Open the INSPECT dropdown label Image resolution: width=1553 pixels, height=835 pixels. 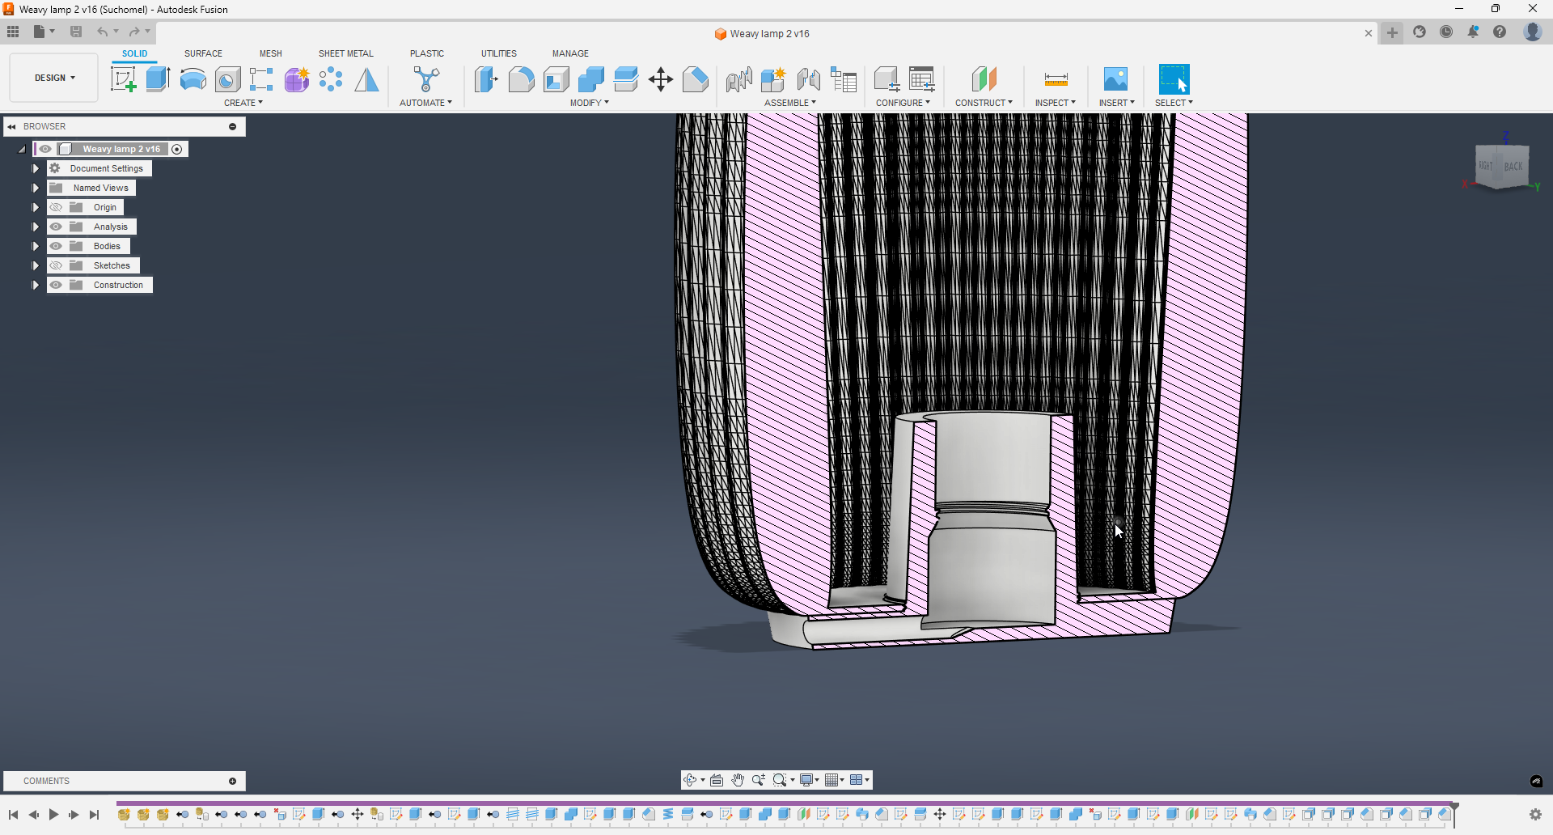click(x=1056, y=103)
